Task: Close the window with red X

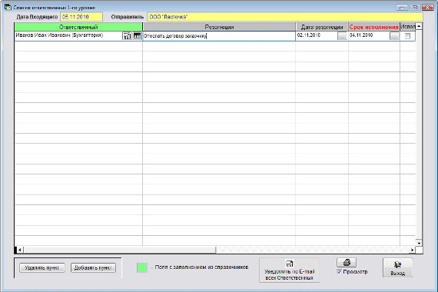Action: point(428,8)
